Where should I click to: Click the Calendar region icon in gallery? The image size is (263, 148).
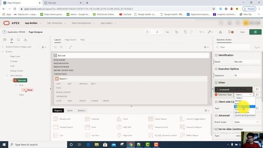pos(88,119)
